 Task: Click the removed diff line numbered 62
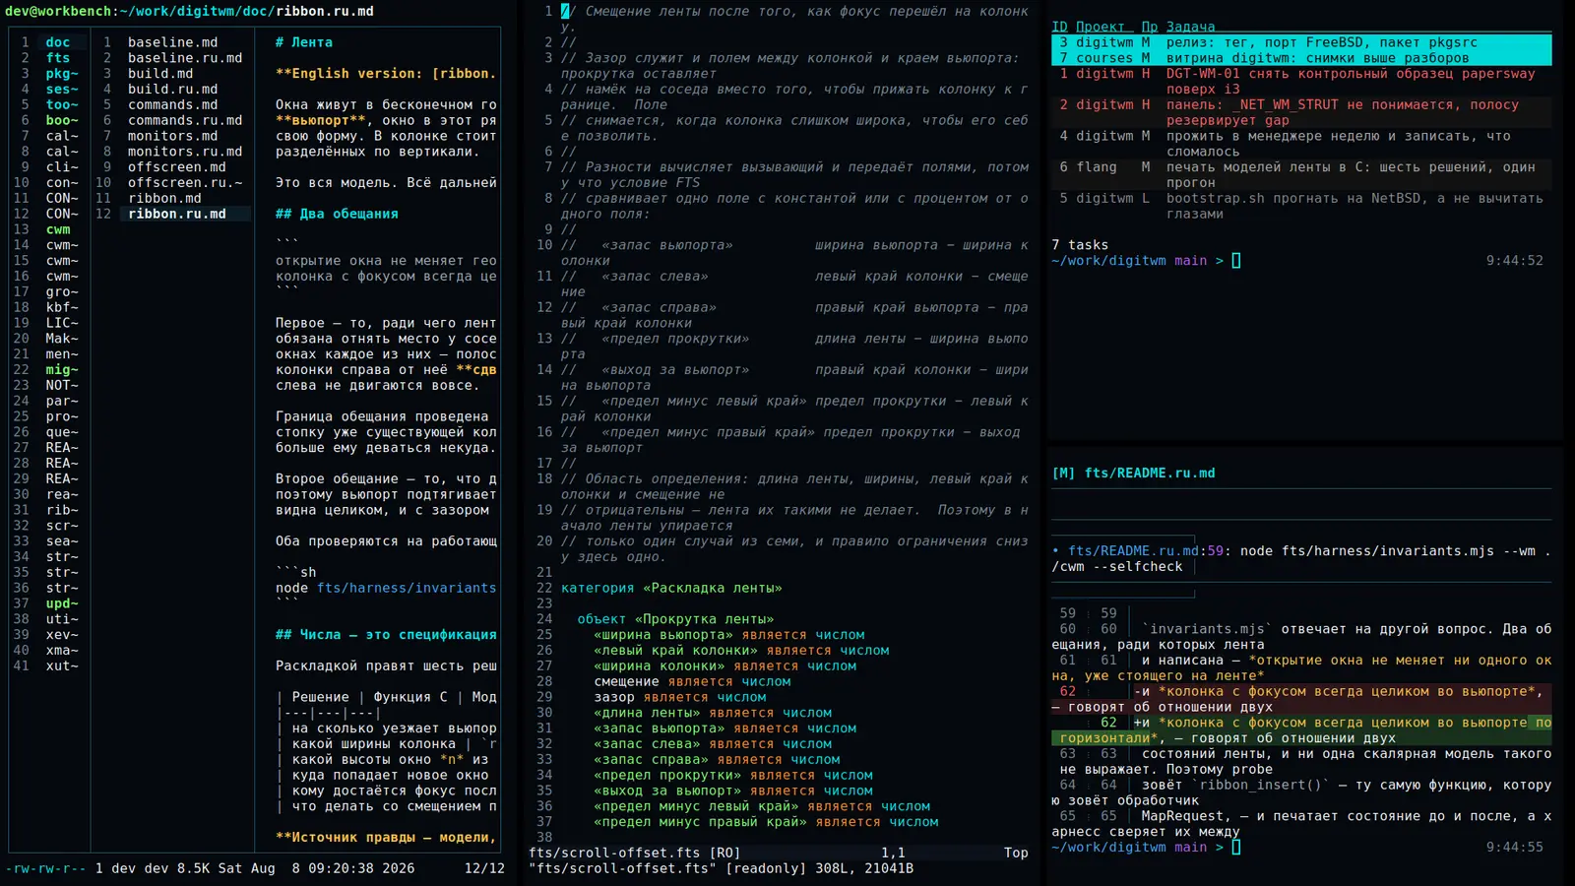(1301, 699)
